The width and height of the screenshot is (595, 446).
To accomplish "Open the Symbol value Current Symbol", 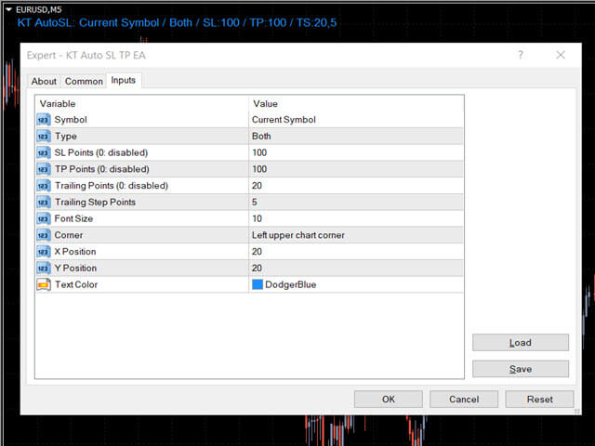I will [x=356, y=120].
